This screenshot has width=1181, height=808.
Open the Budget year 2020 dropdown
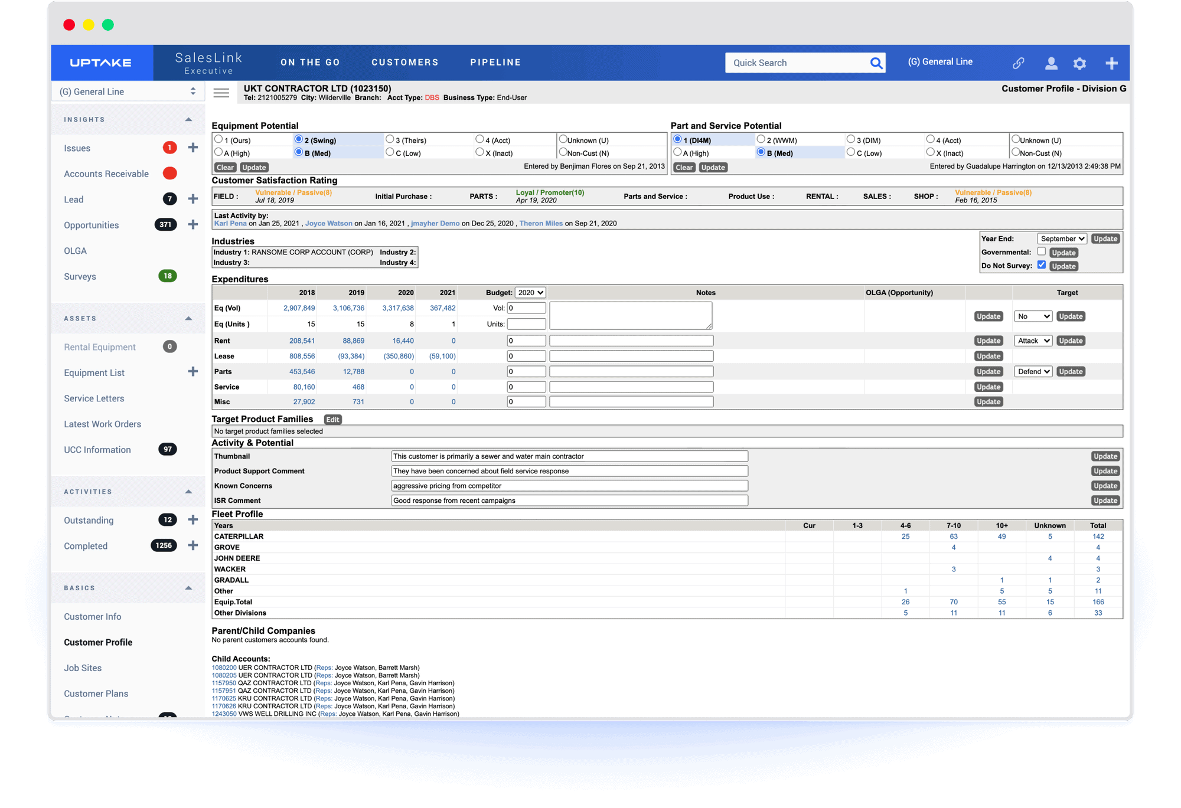(530, 293)
